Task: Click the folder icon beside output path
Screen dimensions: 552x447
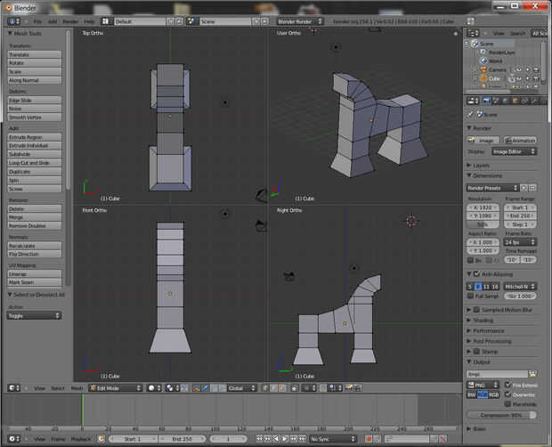Action: point(532,374)
